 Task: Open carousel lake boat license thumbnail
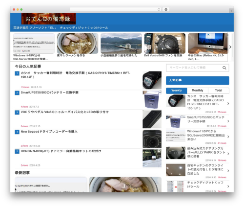pyautogui.click(x=121, y=44)
